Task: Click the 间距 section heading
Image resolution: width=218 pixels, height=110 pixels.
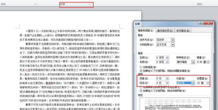Action: tap(140, 74)
